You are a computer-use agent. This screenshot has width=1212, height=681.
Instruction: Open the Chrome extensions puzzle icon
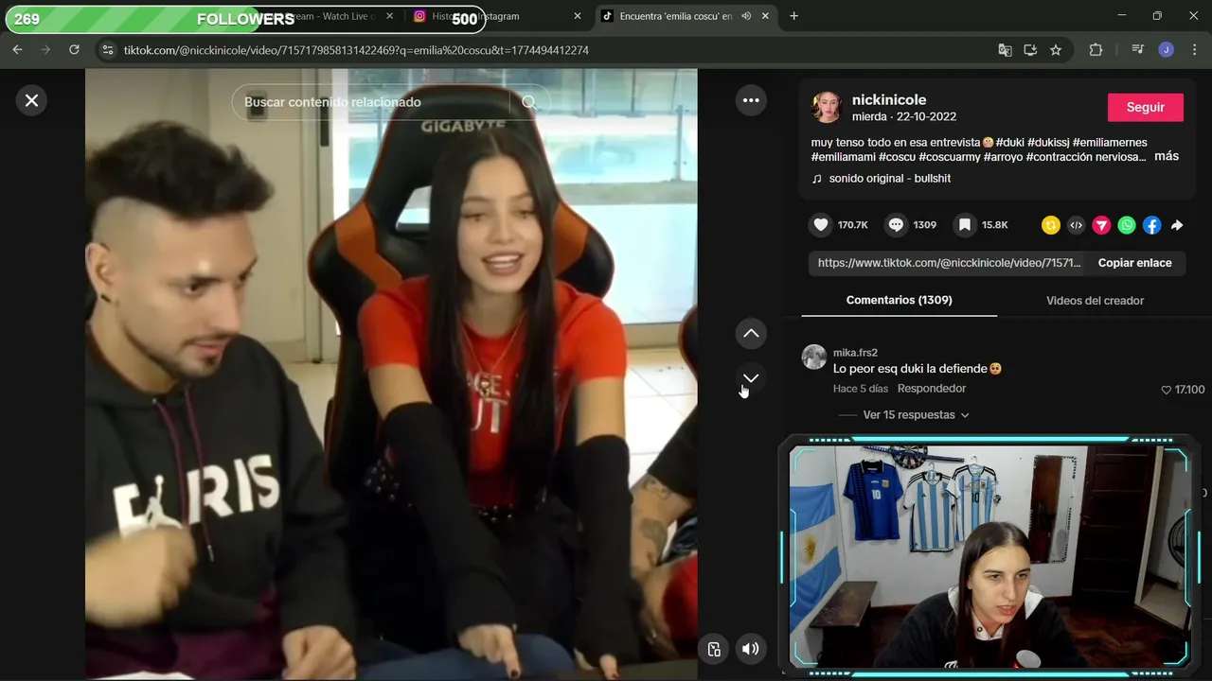(1096, 50)
